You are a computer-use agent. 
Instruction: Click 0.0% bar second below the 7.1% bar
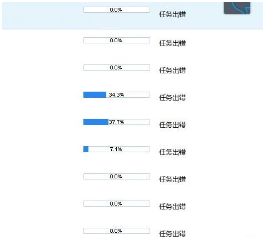117,203
